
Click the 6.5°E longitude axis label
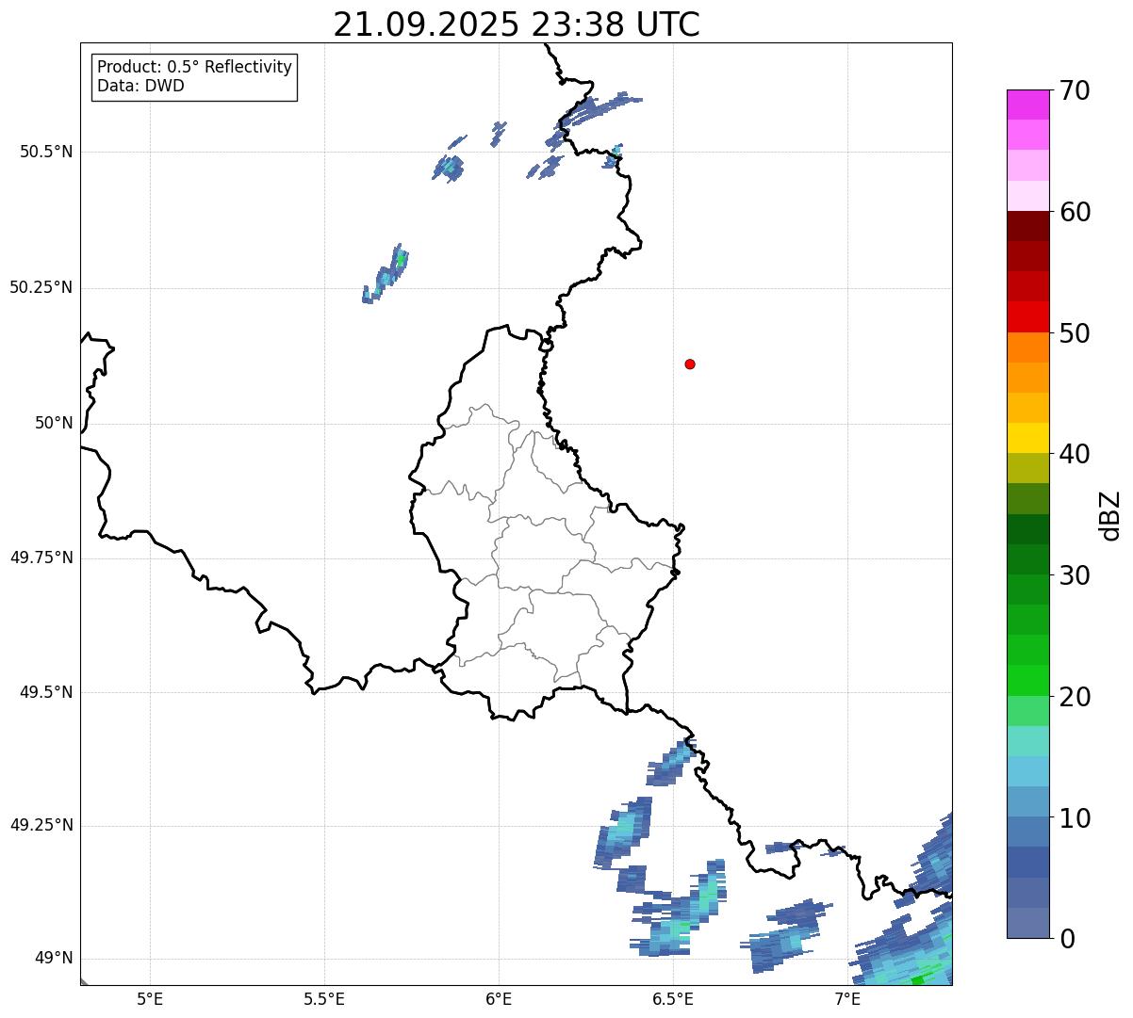click(x=673, y=998)
